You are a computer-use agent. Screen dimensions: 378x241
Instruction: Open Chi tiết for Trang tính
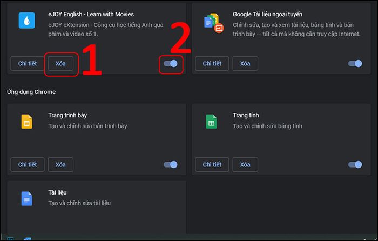(x=212, y=164)
